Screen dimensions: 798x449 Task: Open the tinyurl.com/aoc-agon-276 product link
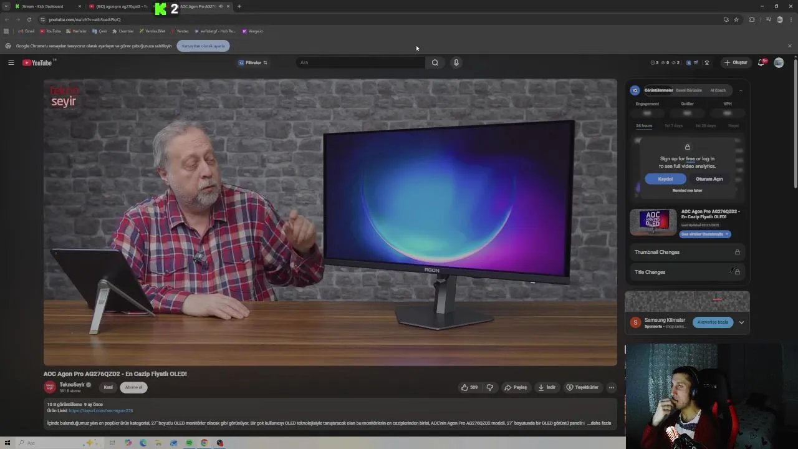click(x=100, y=411)
